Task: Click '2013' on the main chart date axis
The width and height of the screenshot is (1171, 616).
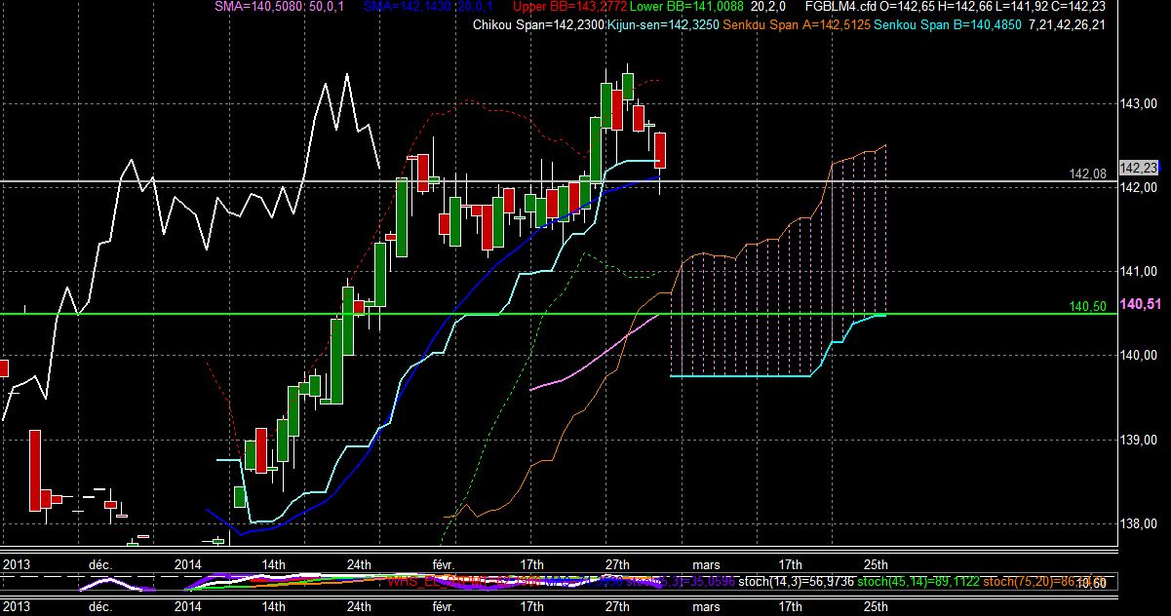Action: (17, 563)
